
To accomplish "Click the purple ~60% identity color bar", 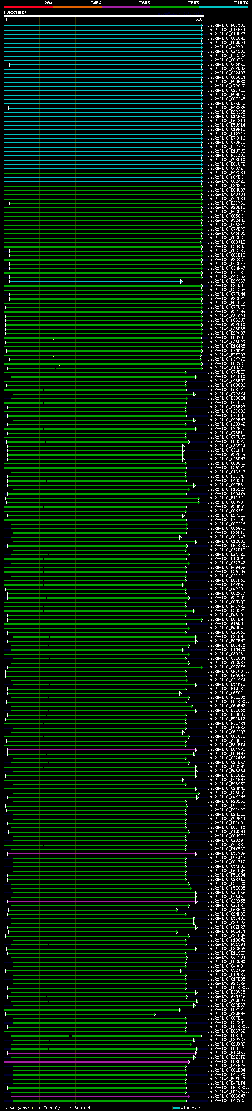I will (126, 7).
